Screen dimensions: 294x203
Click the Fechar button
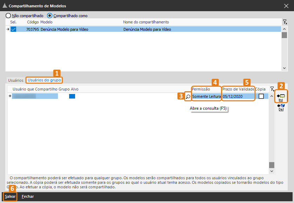click(x=28, y=197)
